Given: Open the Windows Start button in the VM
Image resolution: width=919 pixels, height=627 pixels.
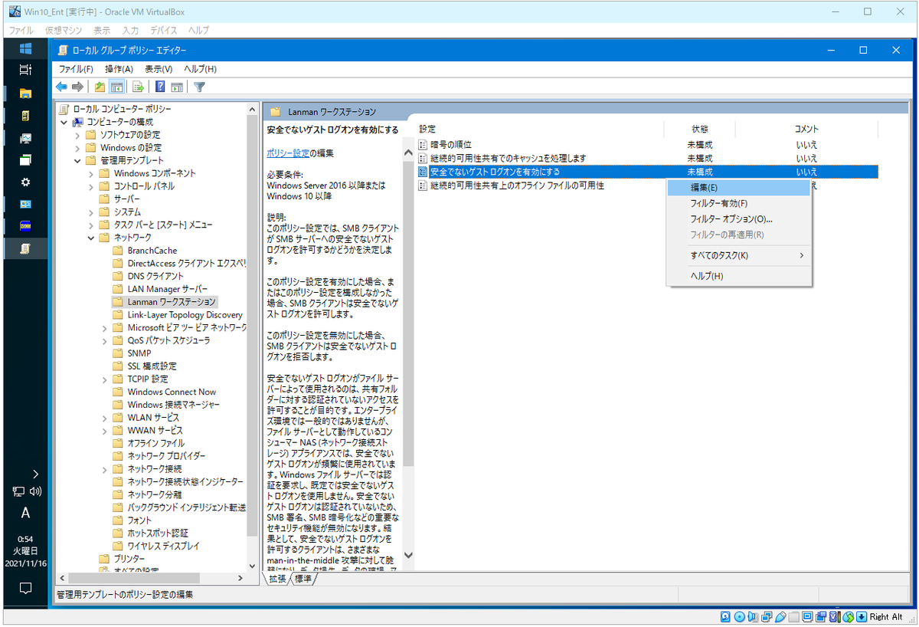Looking at the screenshot, I should 25,48.
